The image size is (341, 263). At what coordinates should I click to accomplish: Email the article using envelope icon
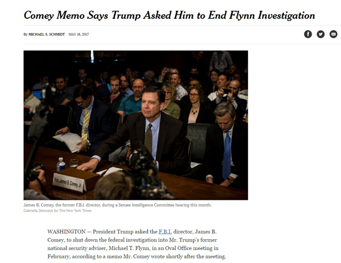pyautogui.click(x=333, y=34)
